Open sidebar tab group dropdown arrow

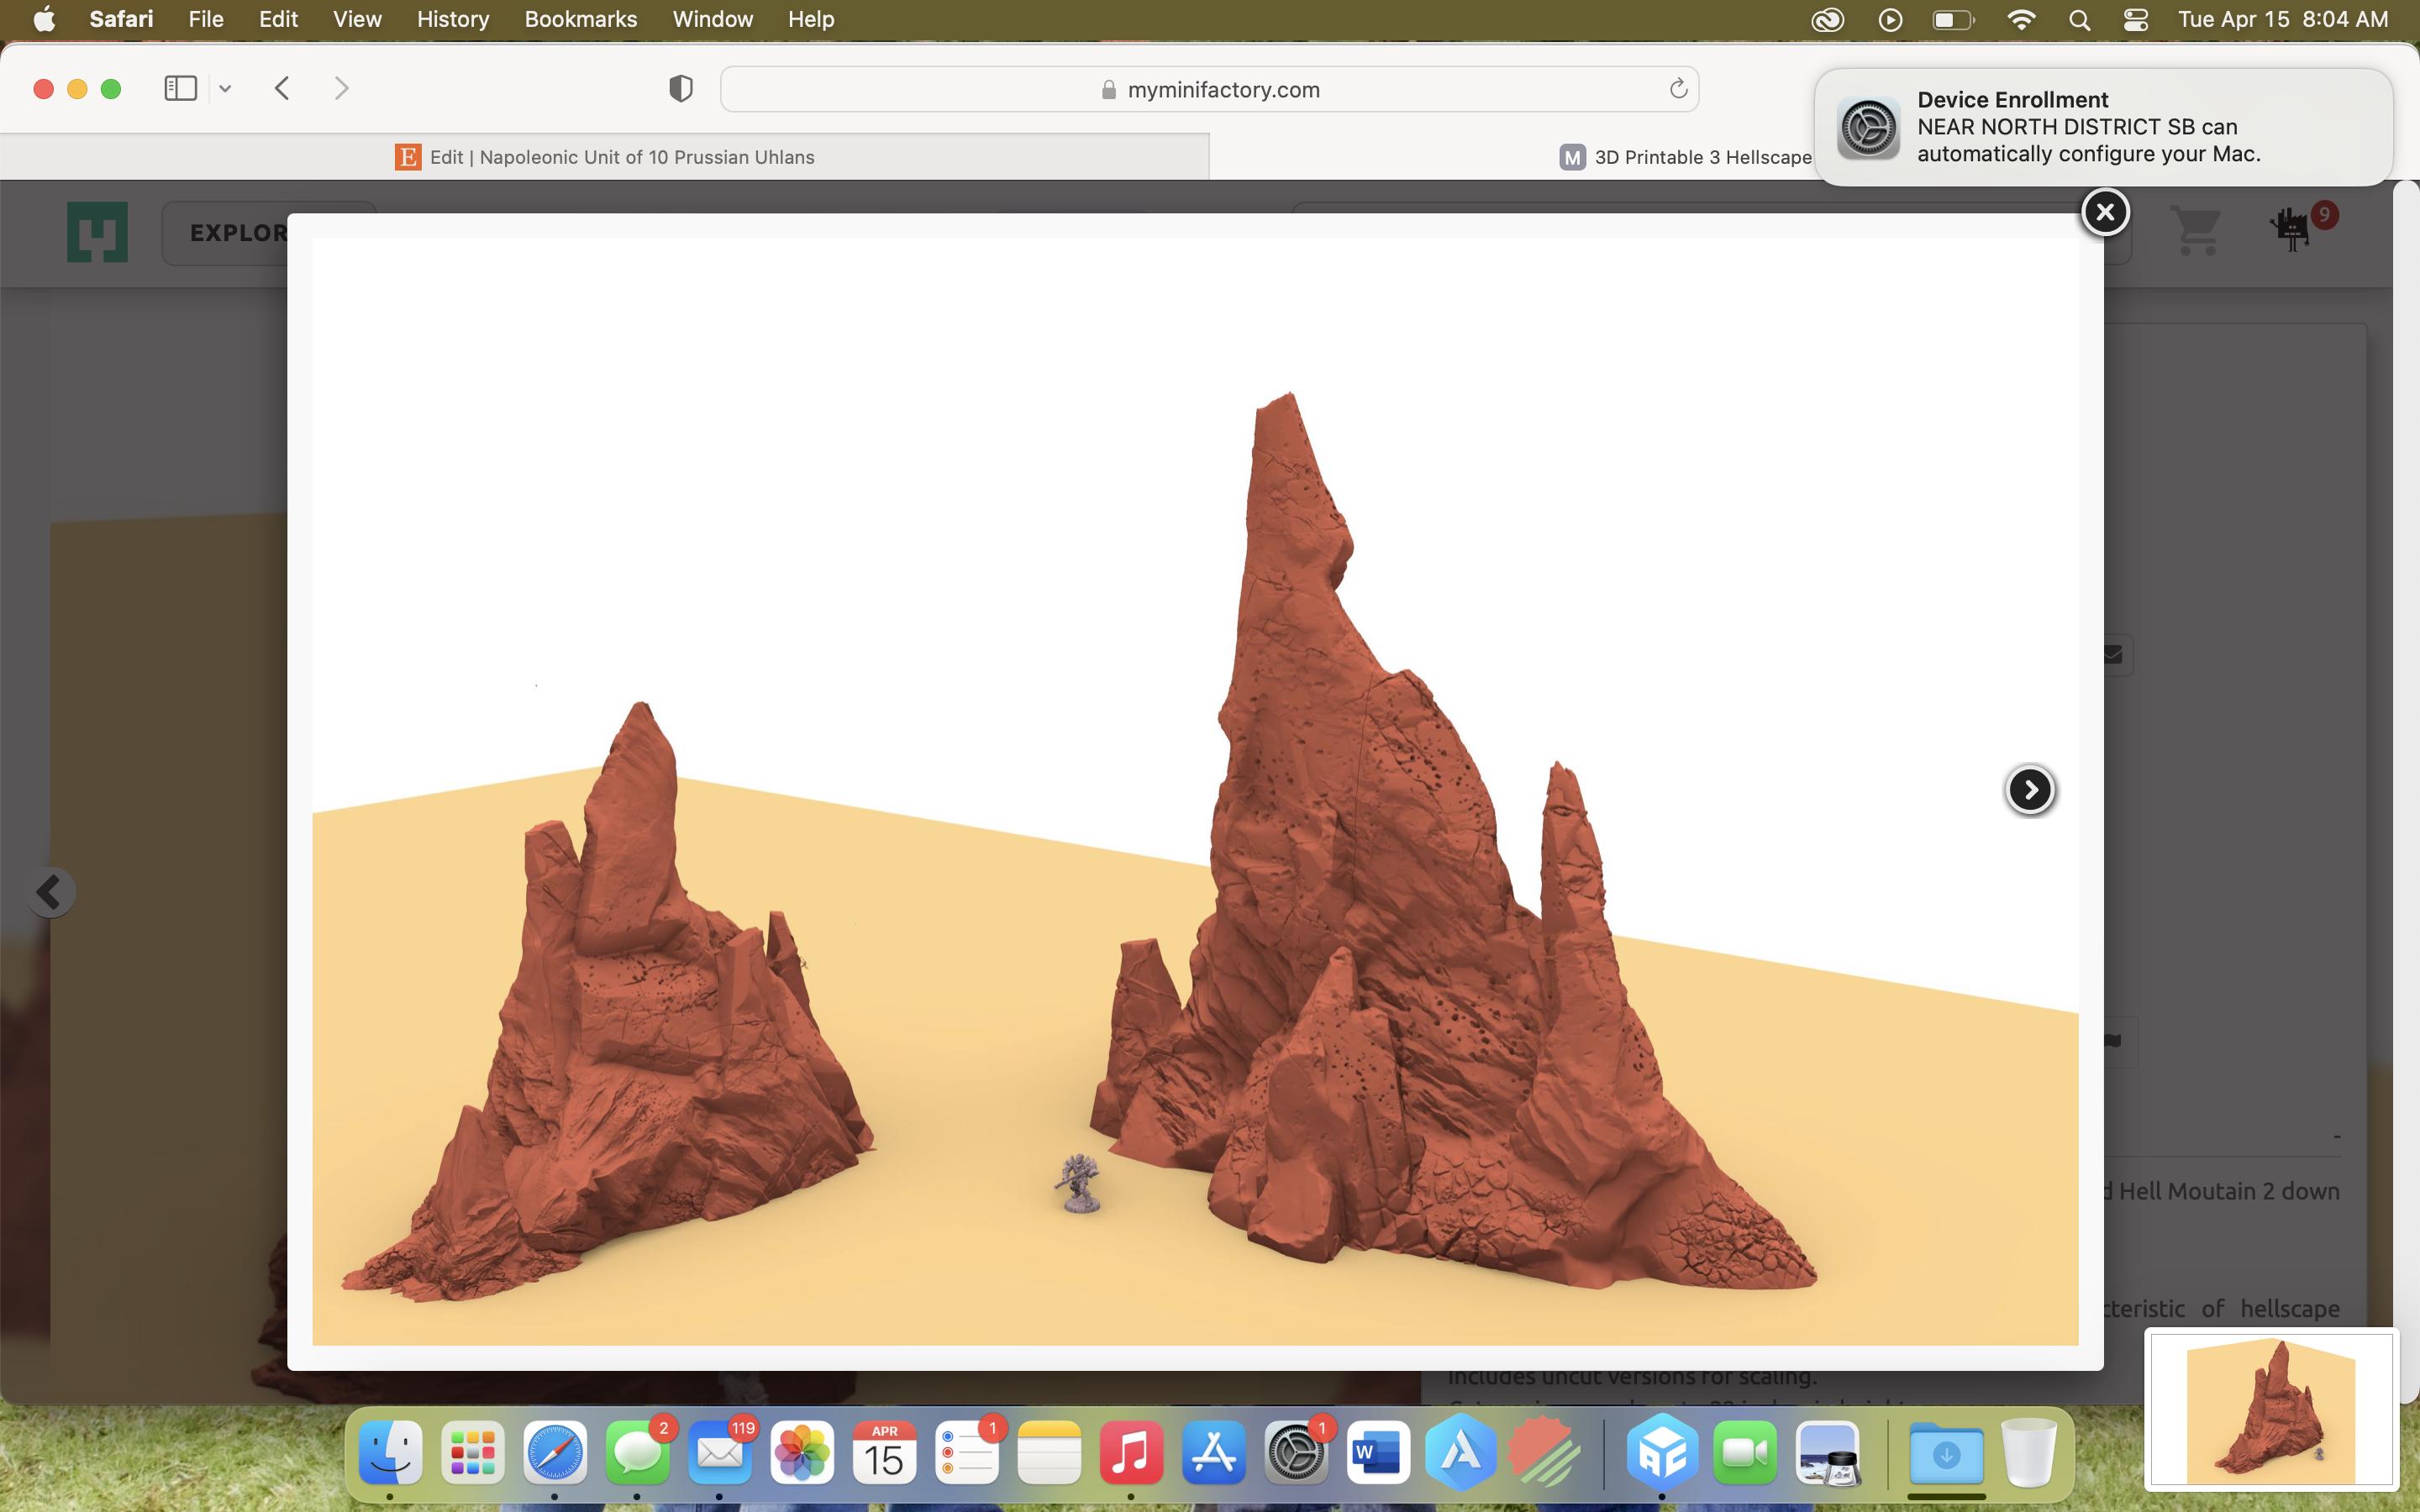tap(225, 89)
